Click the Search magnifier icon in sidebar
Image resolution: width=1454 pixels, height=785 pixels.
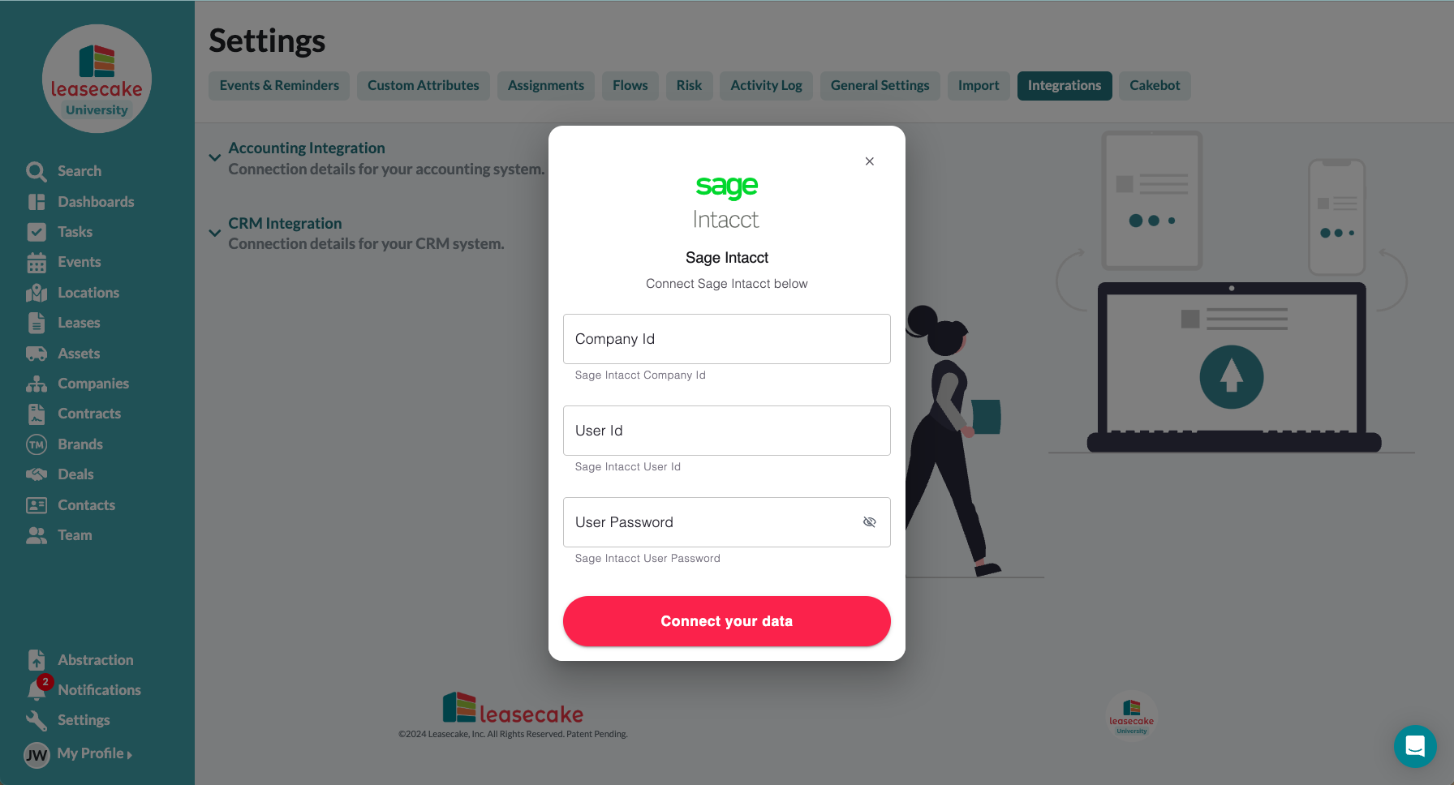pos(37,171)
